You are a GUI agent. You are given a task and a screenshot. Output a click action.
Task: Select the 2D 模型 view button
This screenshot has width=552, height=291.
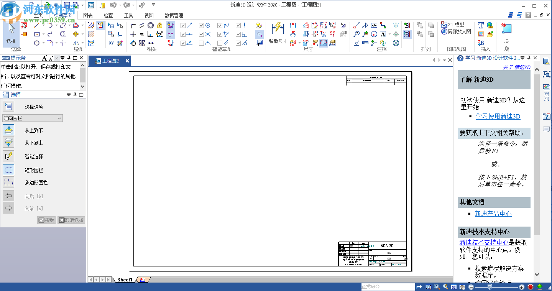click(x=453, y=25)
